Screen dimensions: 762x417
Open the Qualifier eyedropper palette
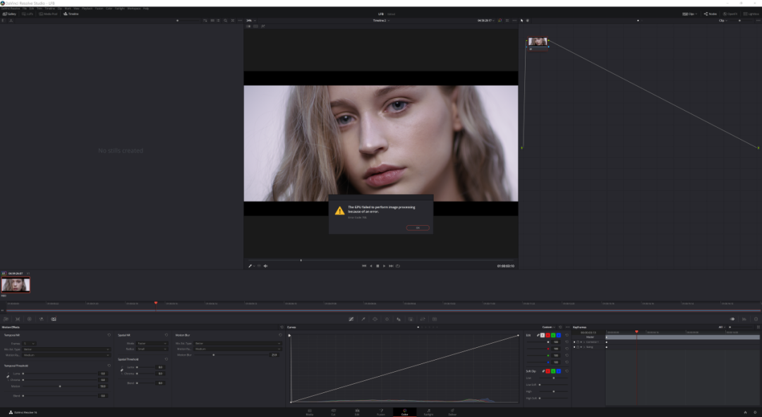[363, 320]
